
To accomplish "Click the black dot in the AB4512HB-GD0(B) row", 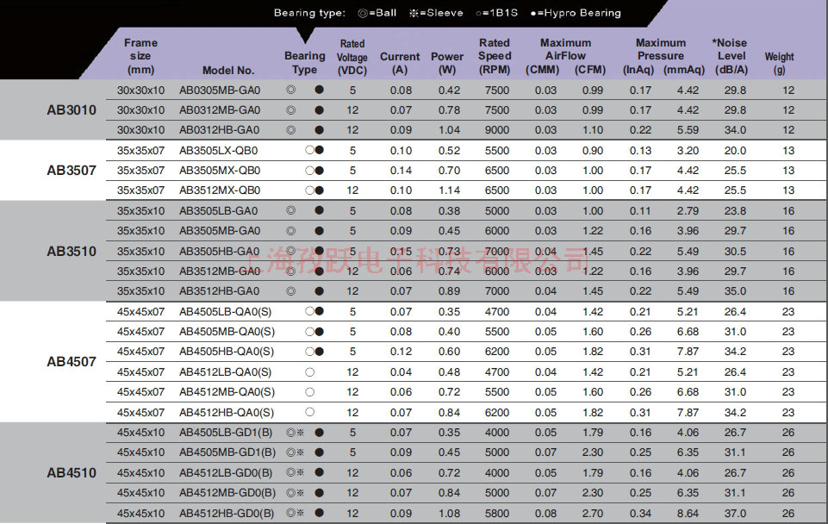I will pyautogui.click(x=319, y=514).
